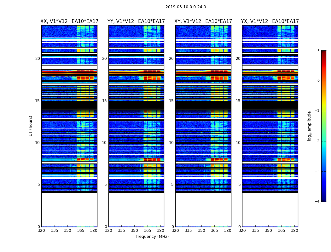Click the blank white area in the XX plot

pyautogui.click(x=69, y=209)
